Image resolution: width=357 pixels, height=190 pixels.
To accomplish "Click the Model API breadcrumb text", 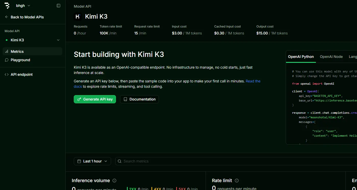I will [82, 6].
